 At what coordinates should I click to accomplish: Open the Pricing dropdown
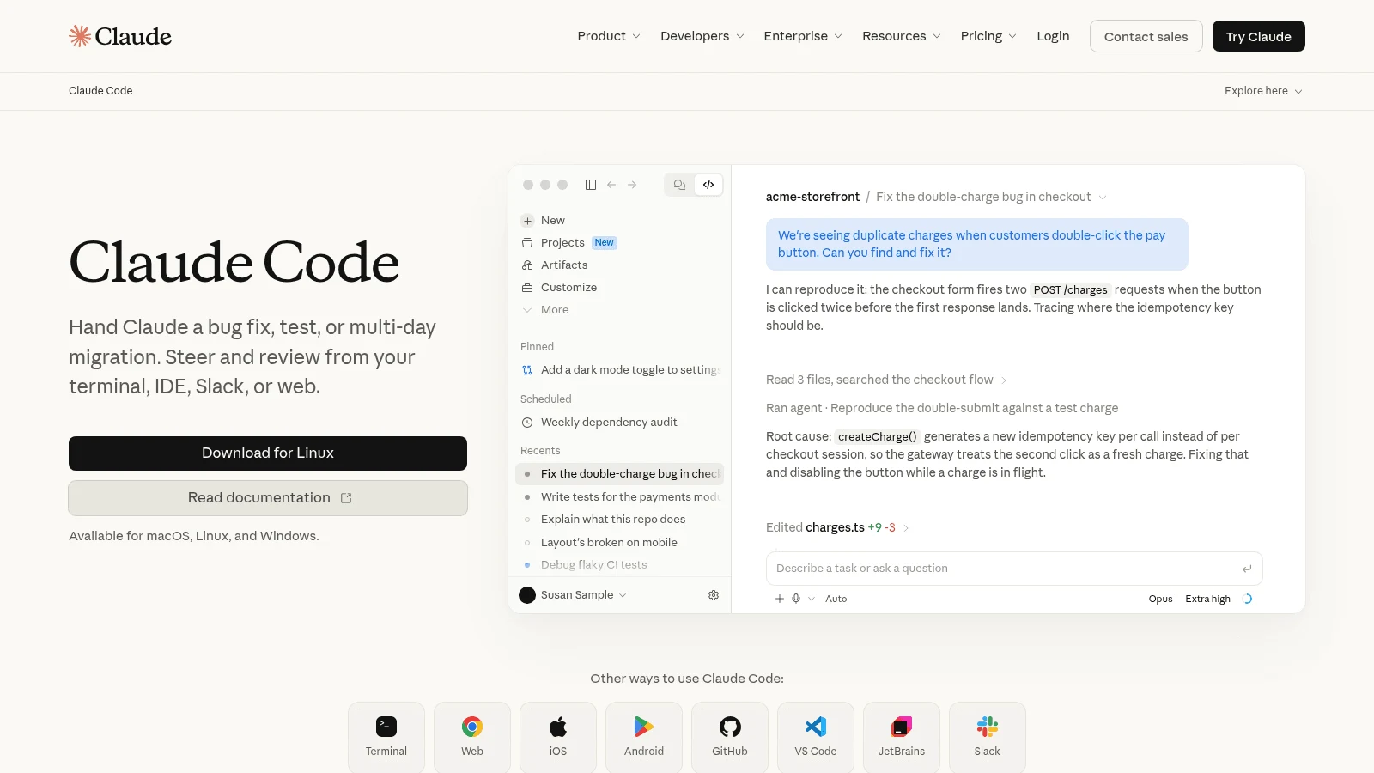click(988, 36)
